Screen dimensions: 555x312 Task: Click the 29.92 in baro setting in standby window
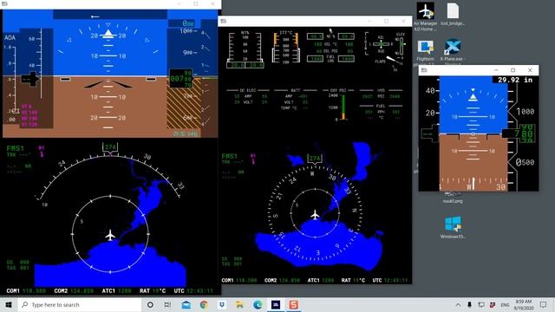(514, 80)
